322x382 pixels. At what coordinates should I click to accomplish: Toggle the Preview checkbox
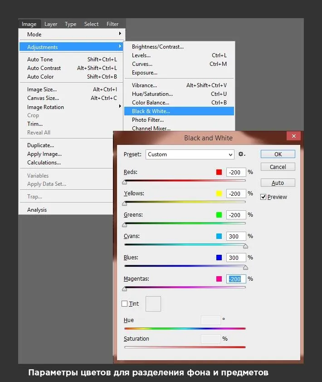[x=263, y=197]
